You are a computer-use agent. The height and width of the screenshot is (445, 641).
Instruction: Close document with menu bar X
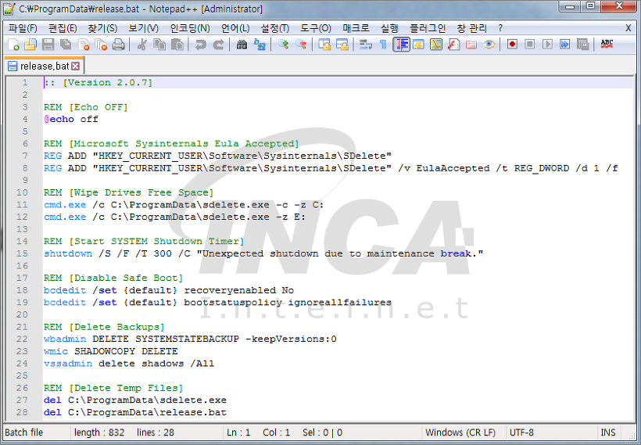click(628, 28)
